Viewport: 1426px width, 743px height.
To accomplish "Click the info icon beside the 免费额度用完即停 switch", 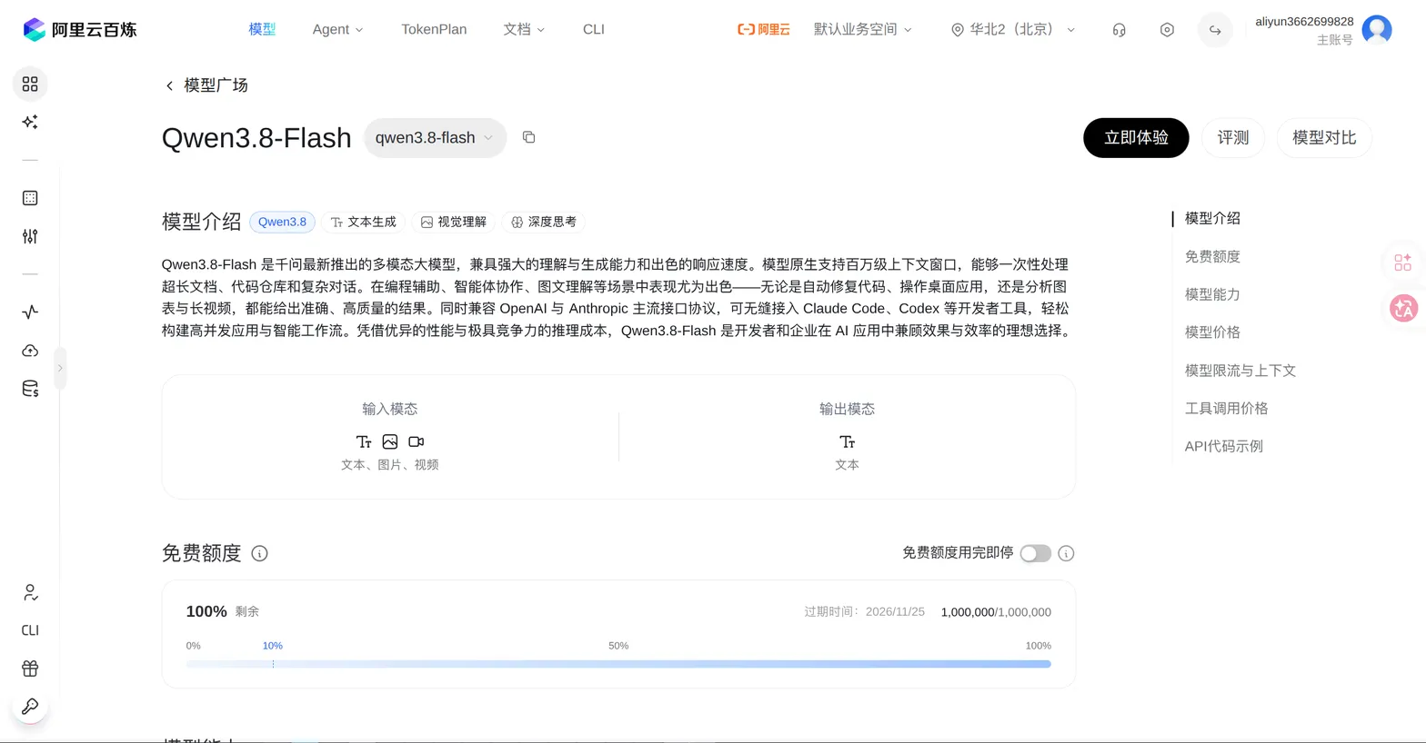I will coord(1066,553).
